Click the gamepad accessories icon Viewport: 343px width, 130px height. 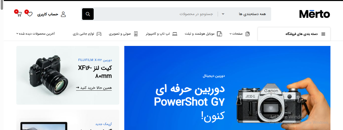99,34
